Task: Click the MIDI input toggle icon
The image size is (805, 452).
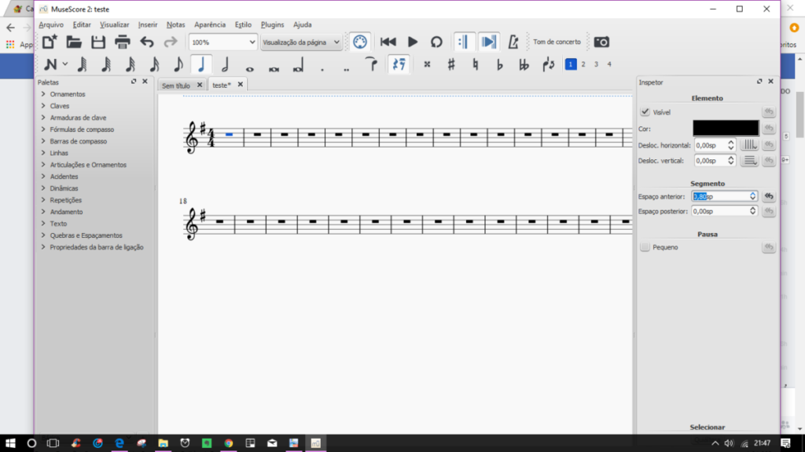Action: [359, 42]
